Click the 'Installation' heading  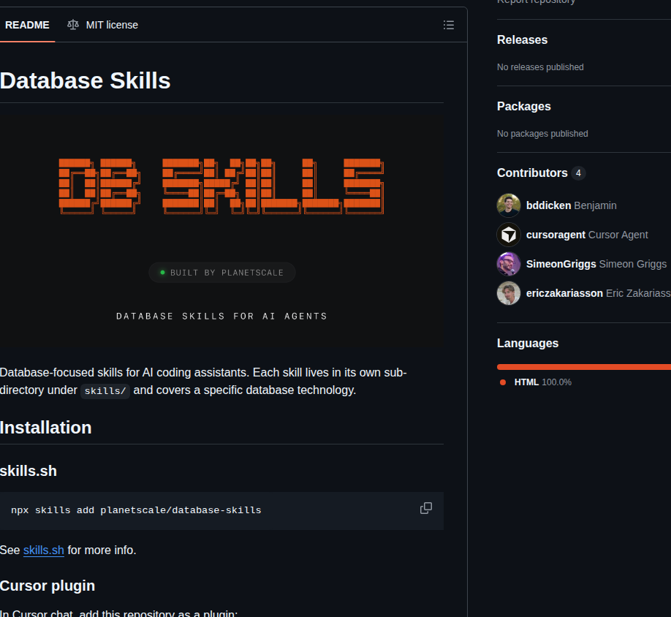(46, 428)
